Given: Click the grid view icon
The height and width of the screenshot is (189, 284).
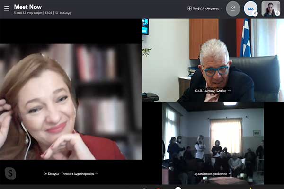Looking at the screenshot, I should 190,9.
